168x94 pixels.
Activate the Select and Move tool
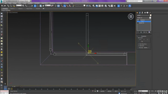35,6
